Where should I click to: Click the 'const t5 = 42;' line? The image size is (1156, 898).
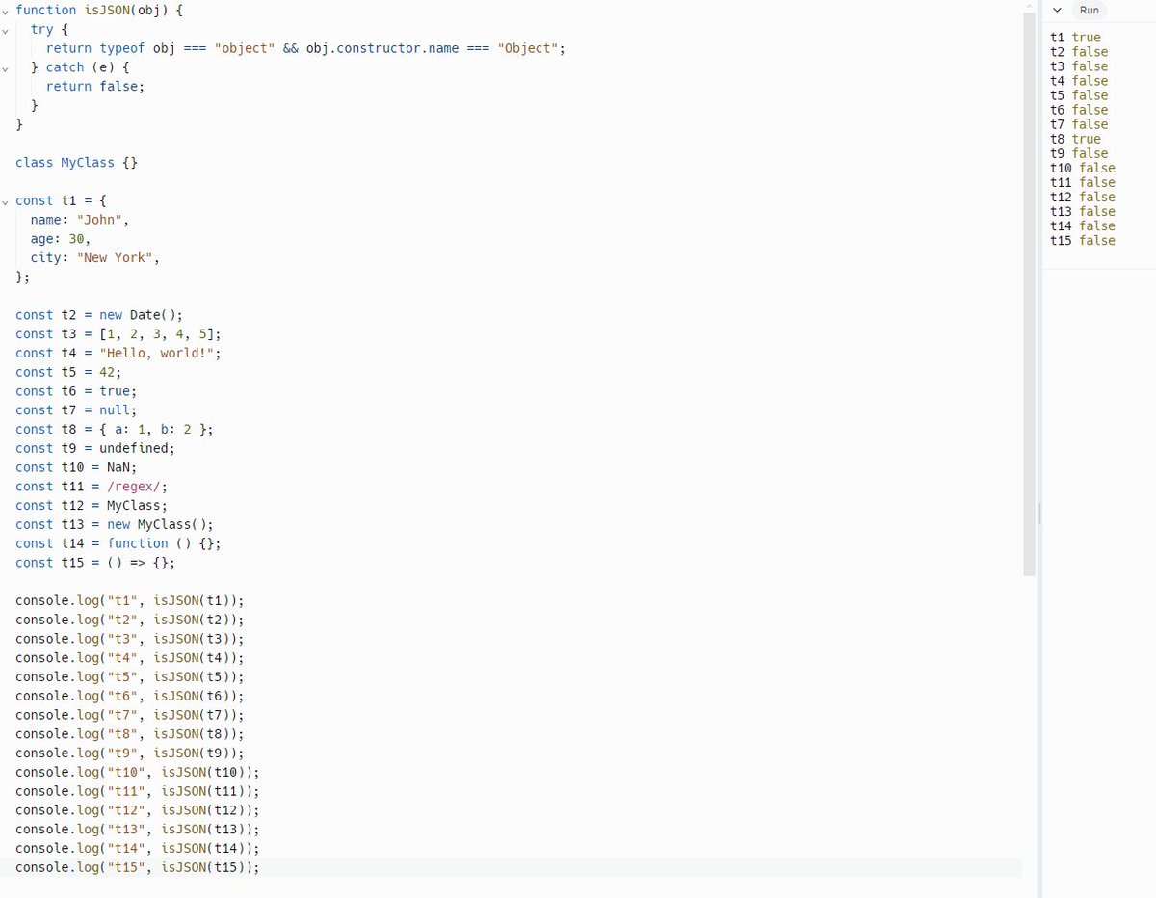(68, 372)
